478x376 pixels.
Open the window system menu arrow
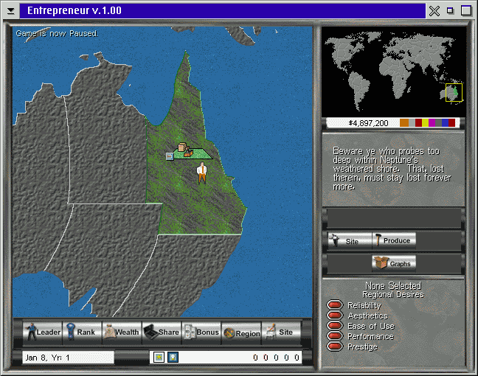pyautogui.click(x=11, y=11)
